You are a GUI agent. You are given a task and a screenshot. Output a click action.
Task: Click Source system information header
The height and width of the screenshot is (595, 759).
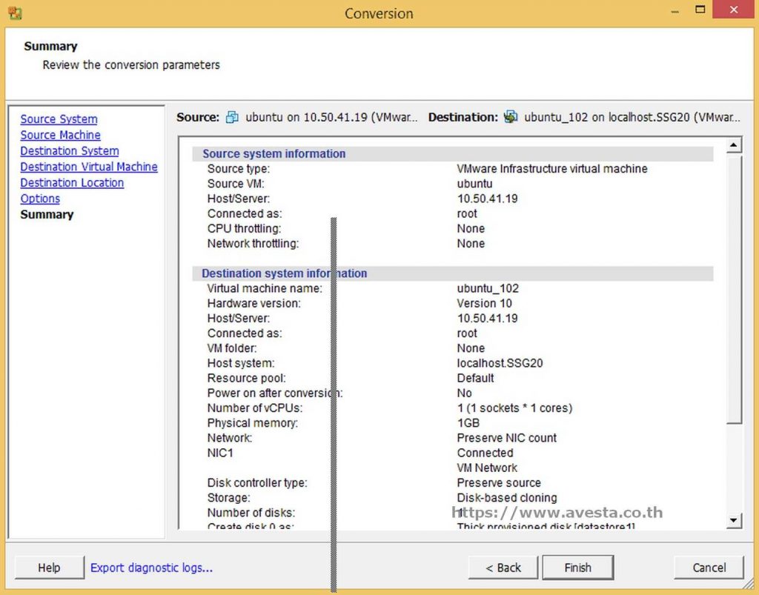point(274,154)
